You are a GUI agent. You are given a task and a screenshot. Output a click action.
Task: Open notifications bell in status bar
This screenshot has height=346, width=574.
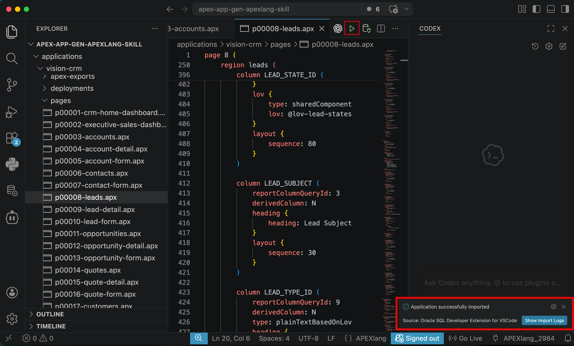point(567,338)
